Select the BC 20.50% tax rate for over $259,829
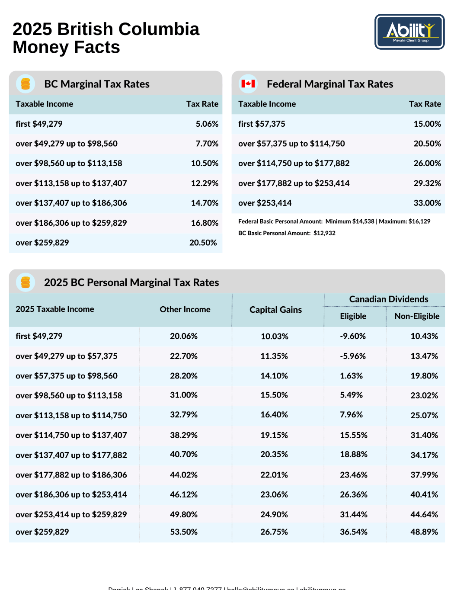The height and width of the screenshot is (590, 454). pyautogui.click(x=203, y=243)
